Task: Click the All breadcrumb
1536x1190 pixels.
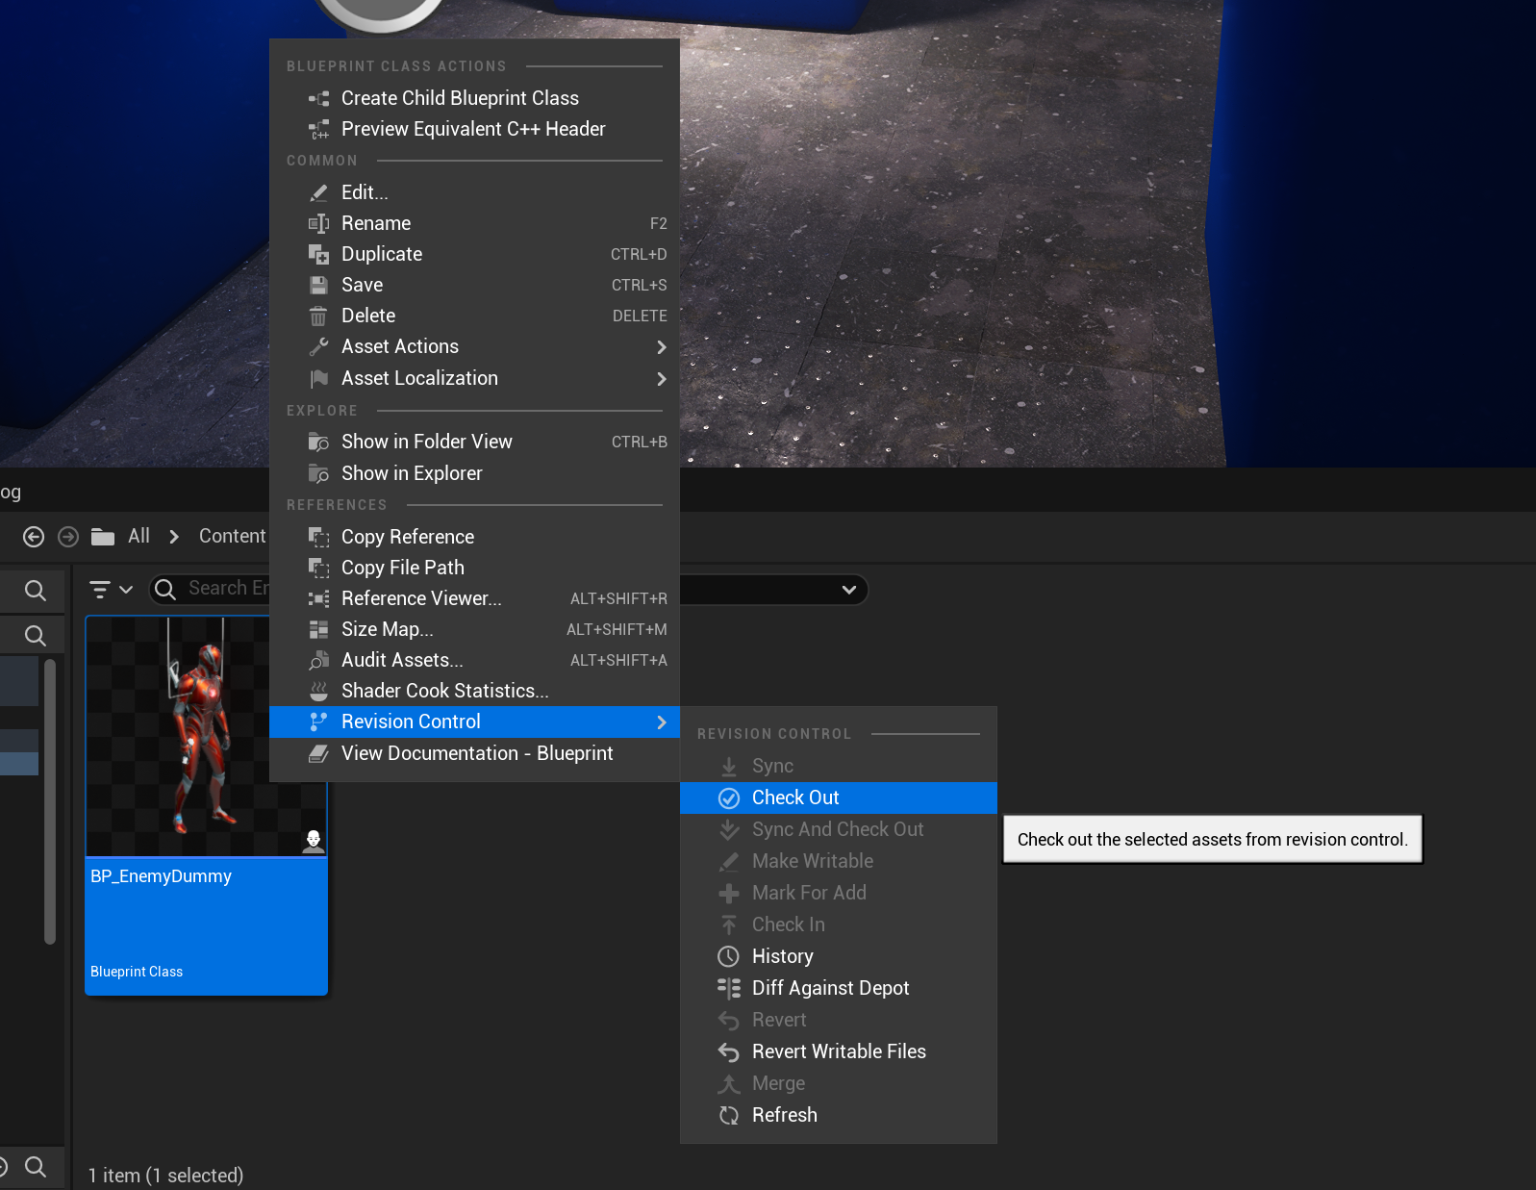Action: click(x=139, y=536)
